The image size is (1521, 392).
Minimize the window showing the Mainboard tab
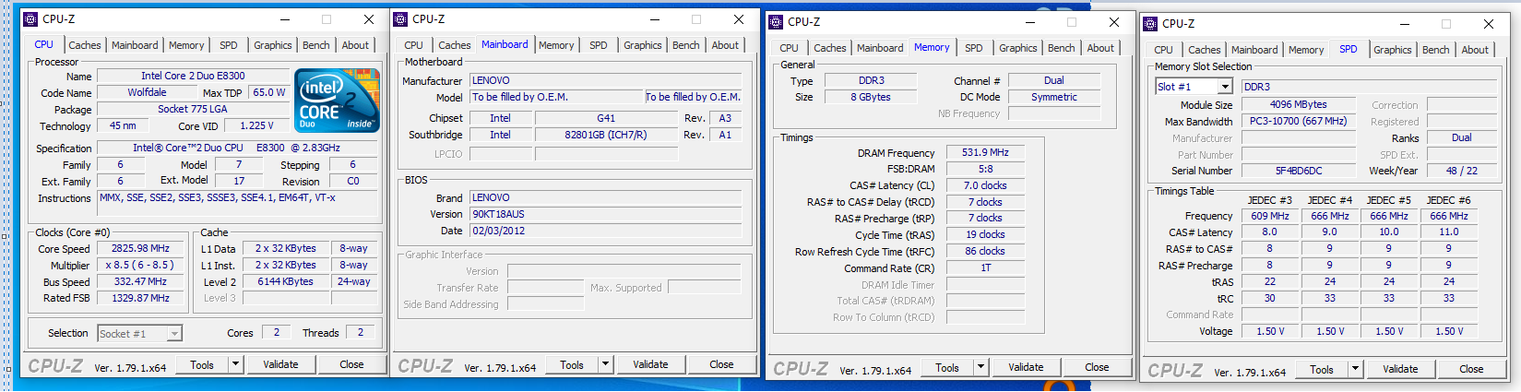(x=654, y=19)
